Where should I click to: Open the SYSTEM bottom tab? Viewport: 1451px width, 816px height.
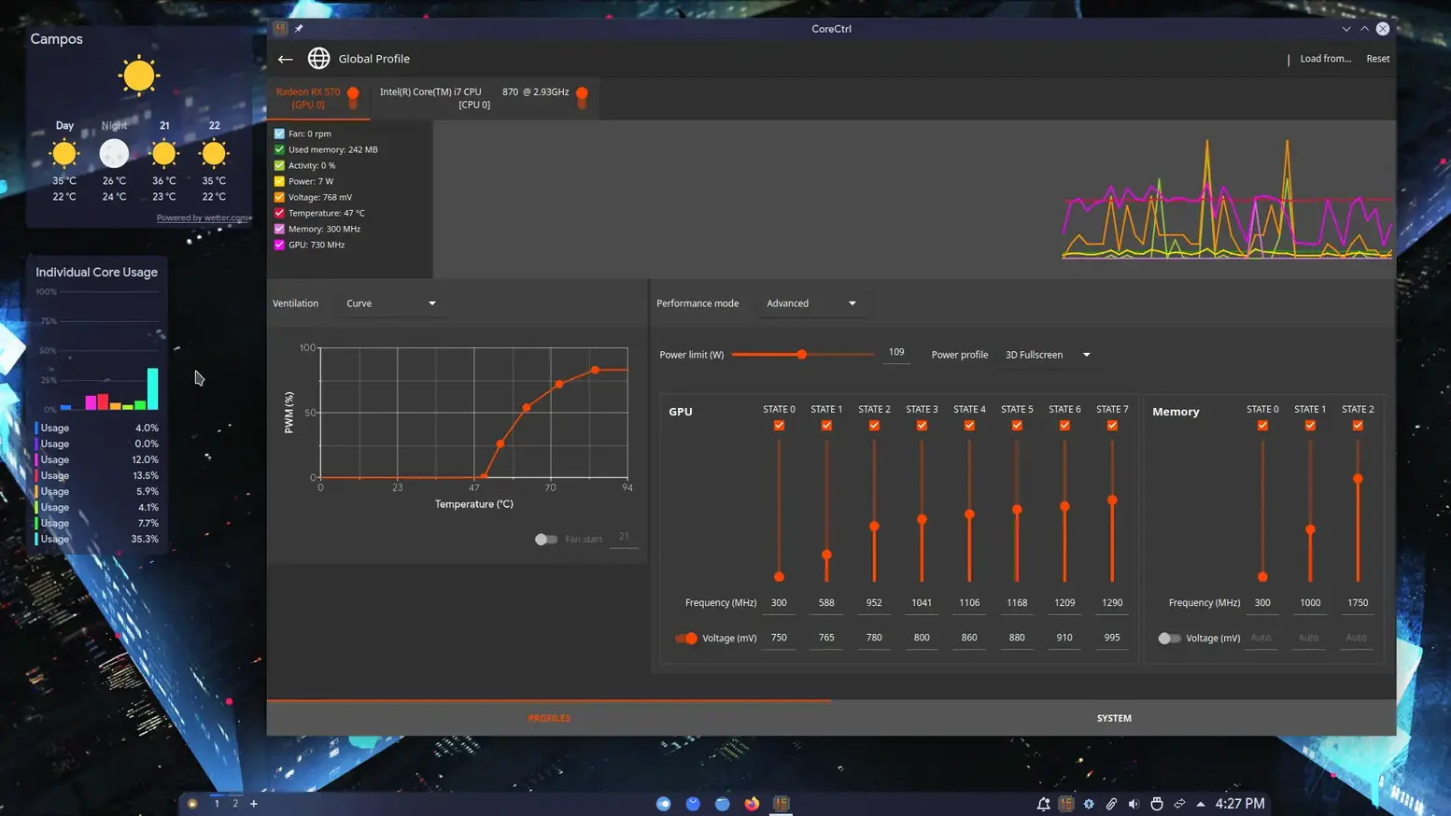click(x=1114, y=718)
